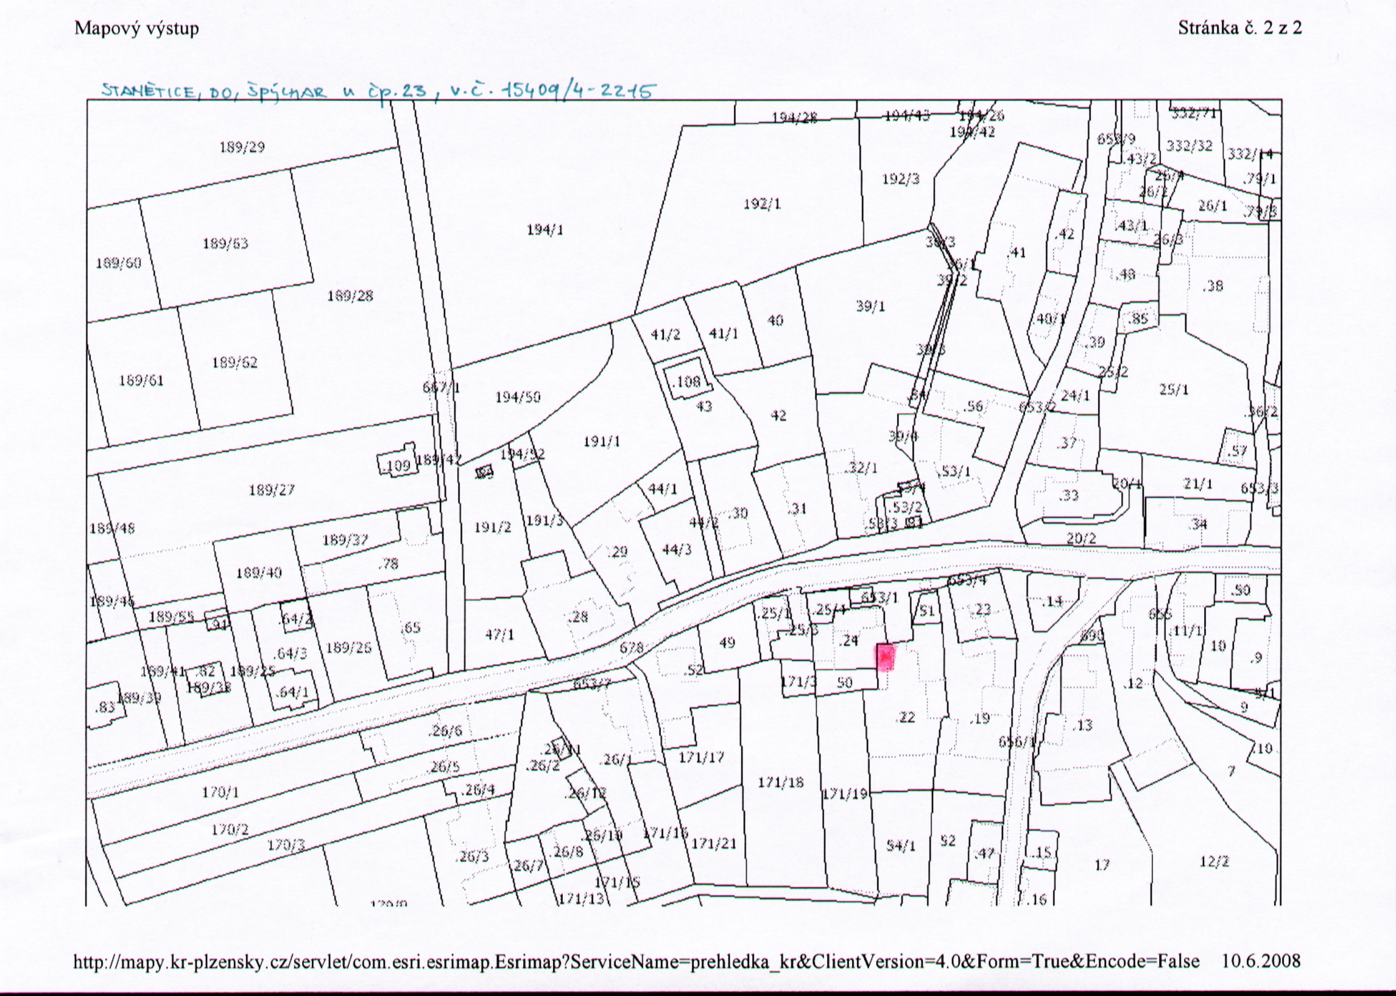
Task: Click parcel label 191/1
Action: tap(602, 442)
